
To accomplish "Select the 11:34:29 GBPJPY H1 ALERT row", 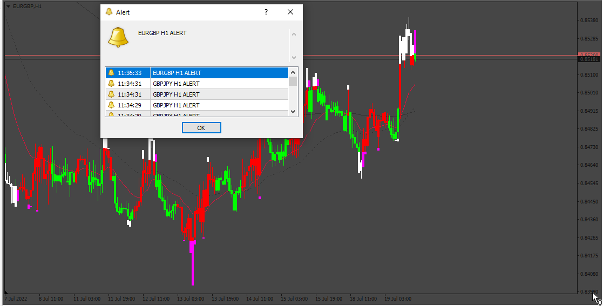I will pyautogui.click(x=197, y=105).
